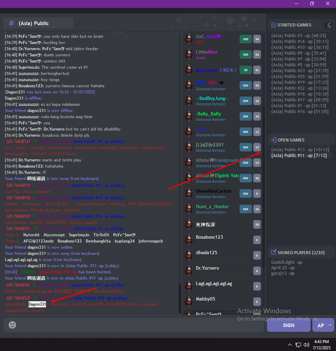Show hidden tray icons chevron

290,345
